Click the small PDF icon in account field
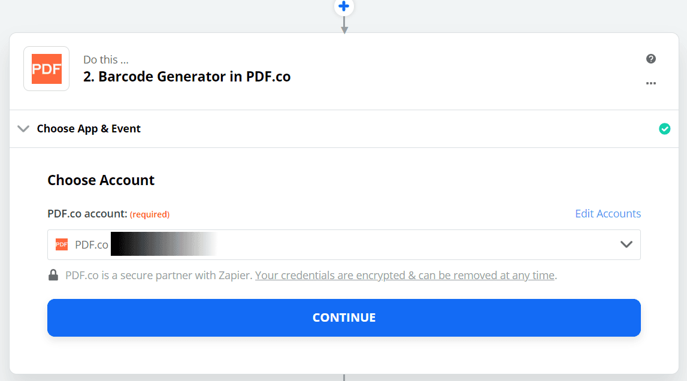 tap(62, 244)
